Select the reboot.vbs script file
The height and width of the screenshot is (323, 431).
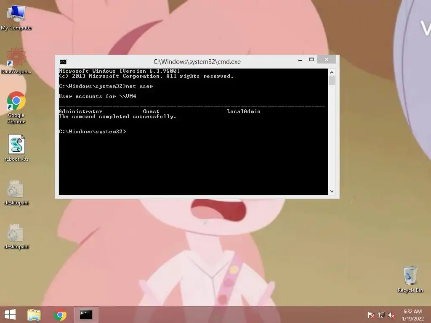coord(16,148)
